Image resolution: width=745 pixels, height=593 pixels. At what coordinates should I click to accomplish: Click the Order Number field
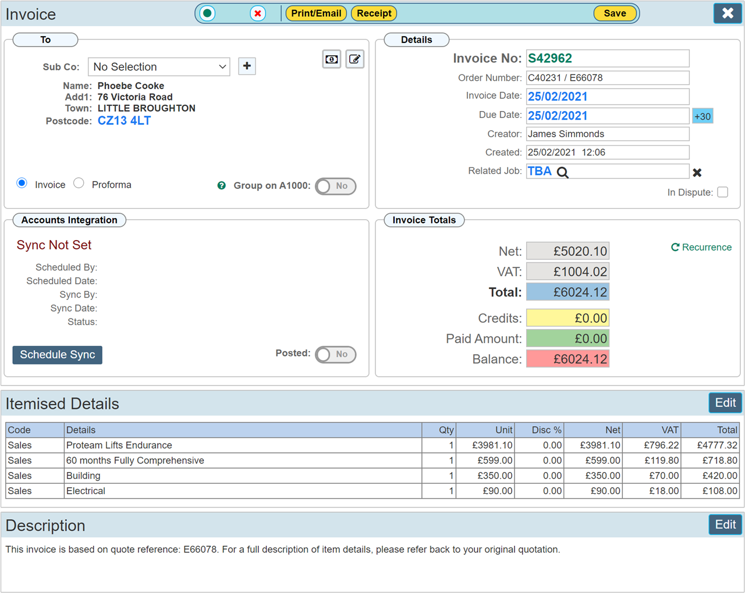pyautogui.click(x=608, y=78)
